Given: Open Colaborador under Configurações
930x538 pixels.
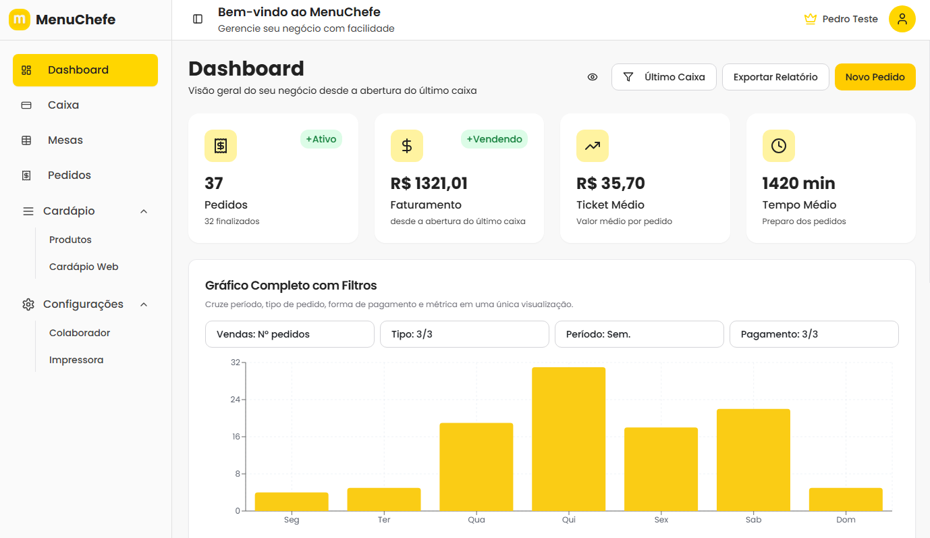Looking at the screenshot, I should pyautogui.click(x=80, y=333).
